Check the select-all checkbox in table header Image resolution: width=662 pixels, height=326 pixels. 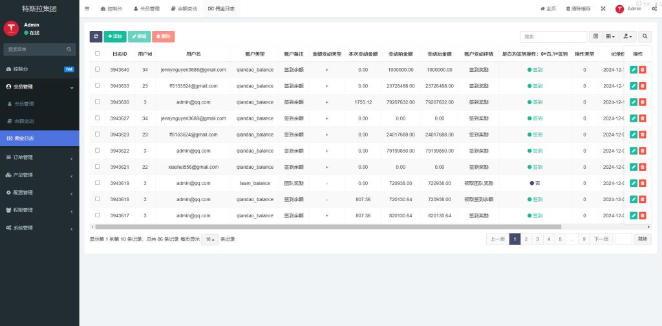pyautogui.click(x=98, y=54)
